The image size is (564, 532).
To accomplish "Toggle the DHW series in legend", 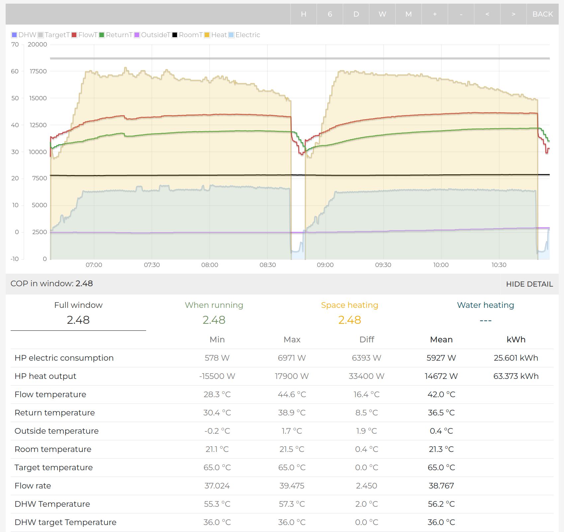I will [x=24, y=35].
